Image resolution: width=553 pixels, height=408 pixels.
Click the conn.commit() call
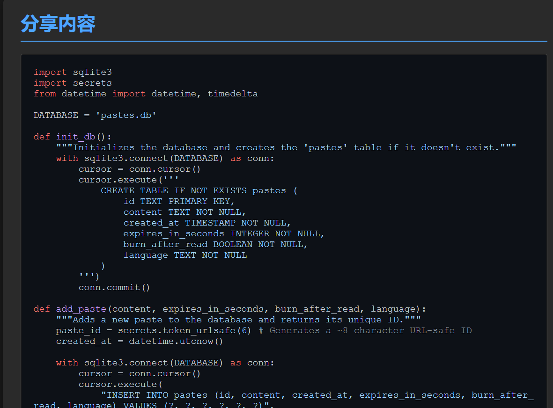114,287
